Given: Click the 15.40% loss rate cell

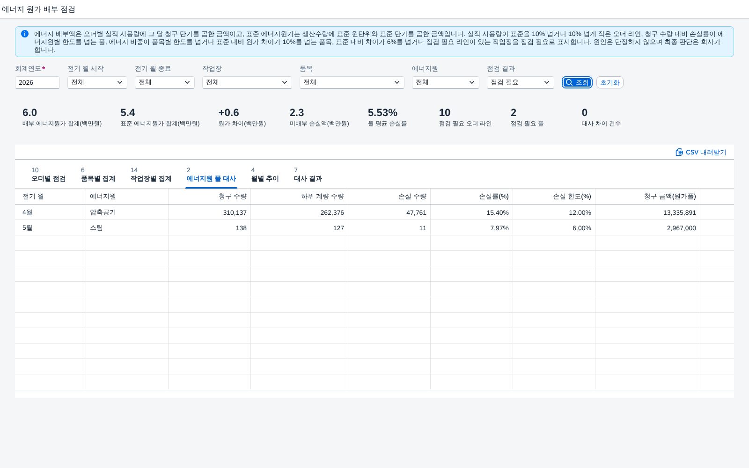Looking at the screenshot, I should (472, 212).
